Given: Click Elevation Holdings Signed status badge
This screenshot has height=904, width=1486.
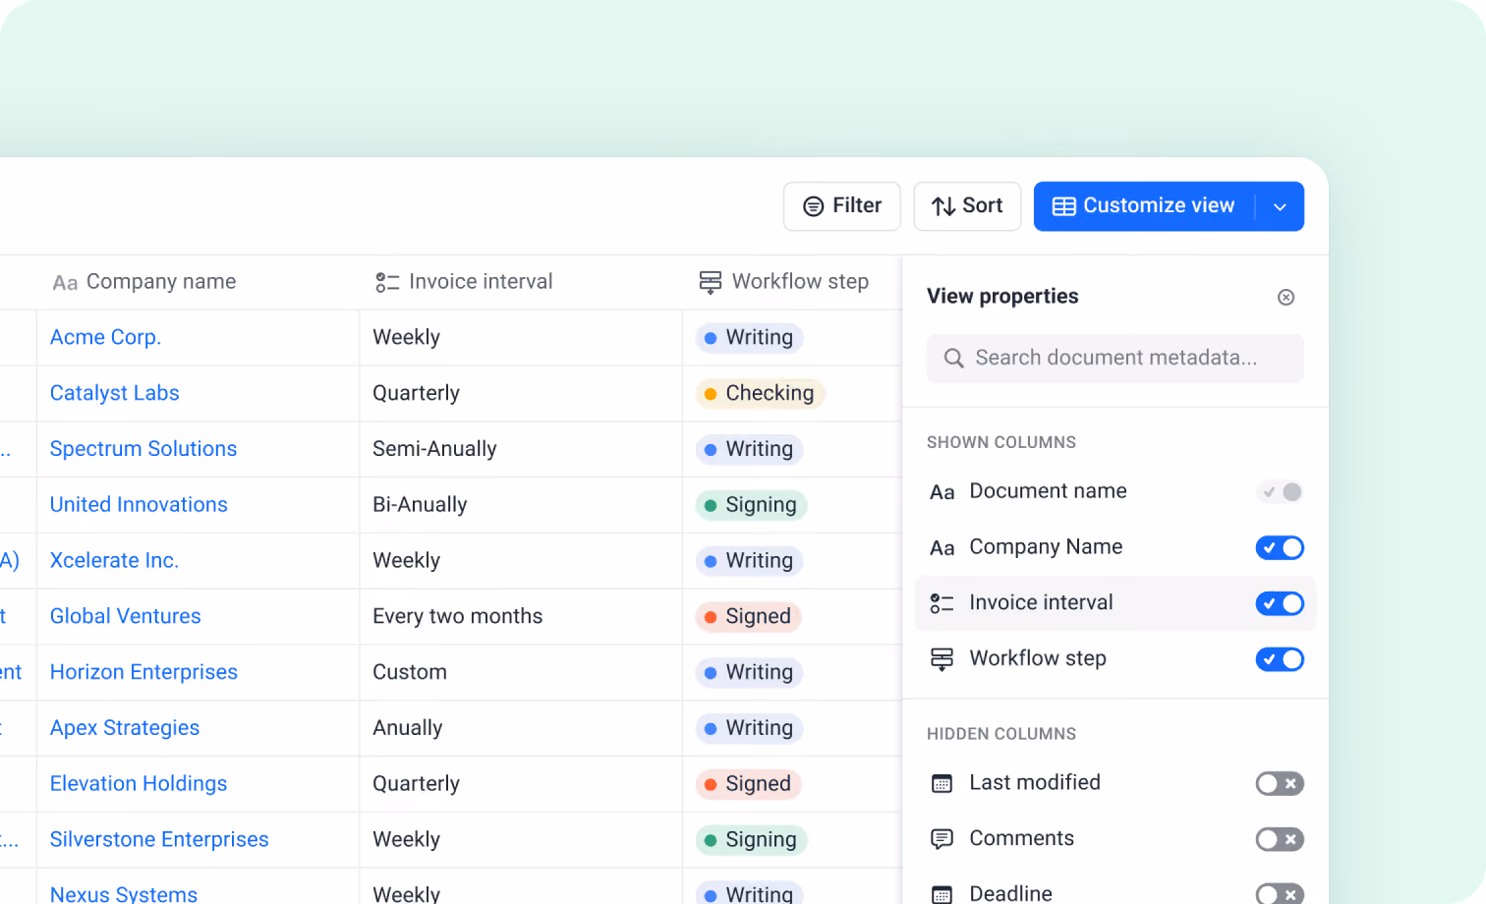Looking at the screenshot, I should pos(748,784).
